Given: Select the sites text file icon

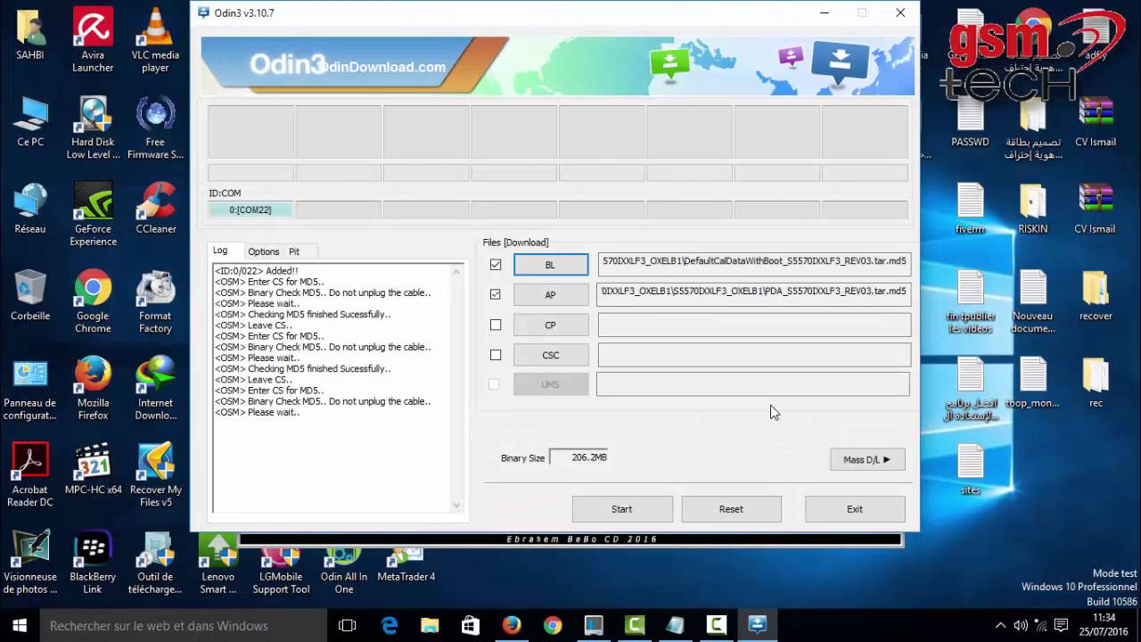Looking at the screenshot, I should pos(971,470).
